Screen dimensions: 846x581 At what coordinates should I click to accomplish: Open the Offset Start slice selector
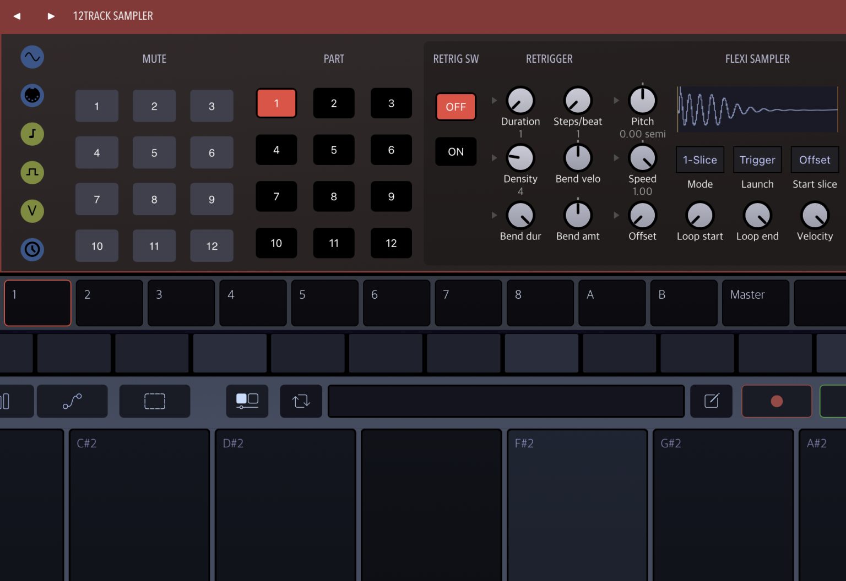coord(815,160)
